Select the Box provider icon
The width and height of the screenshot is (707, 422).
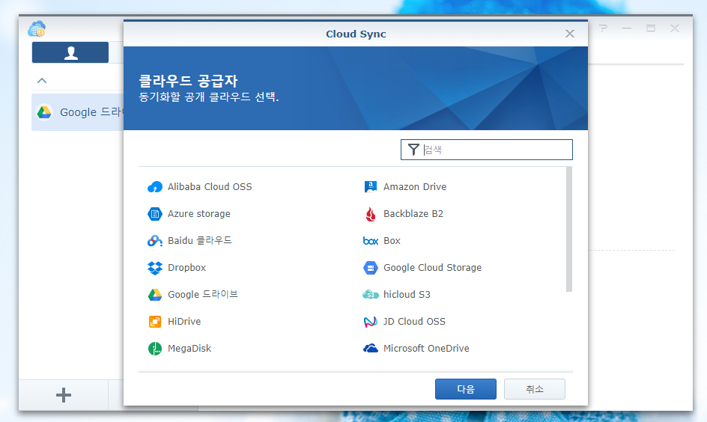pos(371,241)
